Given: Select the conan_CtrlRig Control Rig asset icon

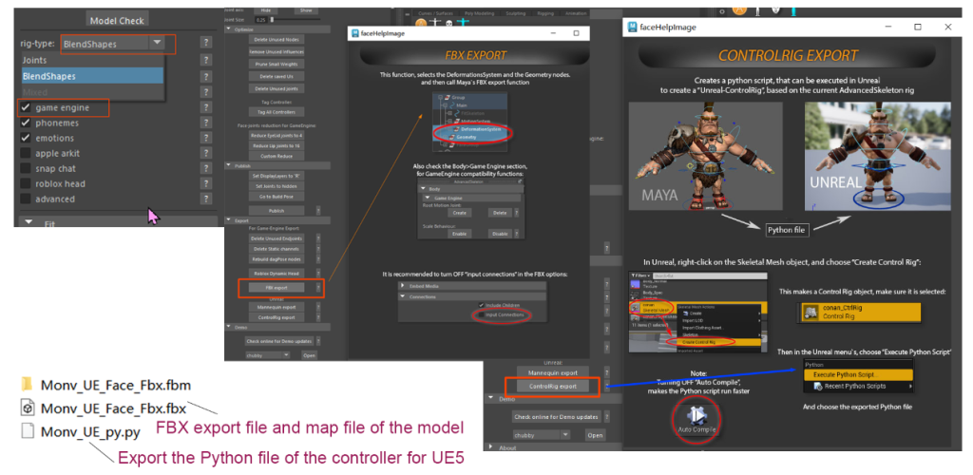Looking at the screenshot, I should pyautogui.click(x=811, y=312).
